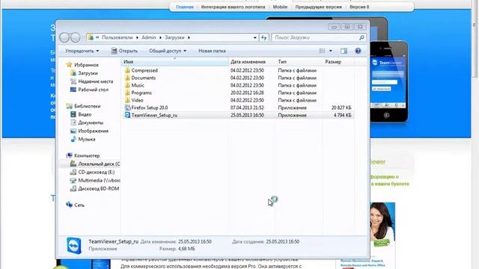Select the Compressed folder icon
Viewport: 479px width, 269px height.
(x=127, y=70)
